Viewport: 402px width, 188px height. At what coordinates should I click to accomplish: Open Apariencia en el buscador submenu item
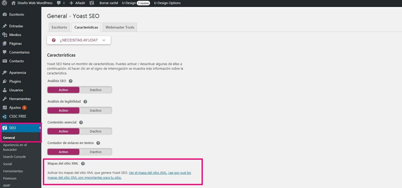pyautogui.click(x=15, y=147)
